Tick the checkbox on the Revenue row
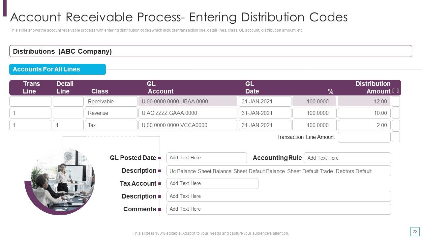This screenshot has width=422, height=237. point(396,113)
